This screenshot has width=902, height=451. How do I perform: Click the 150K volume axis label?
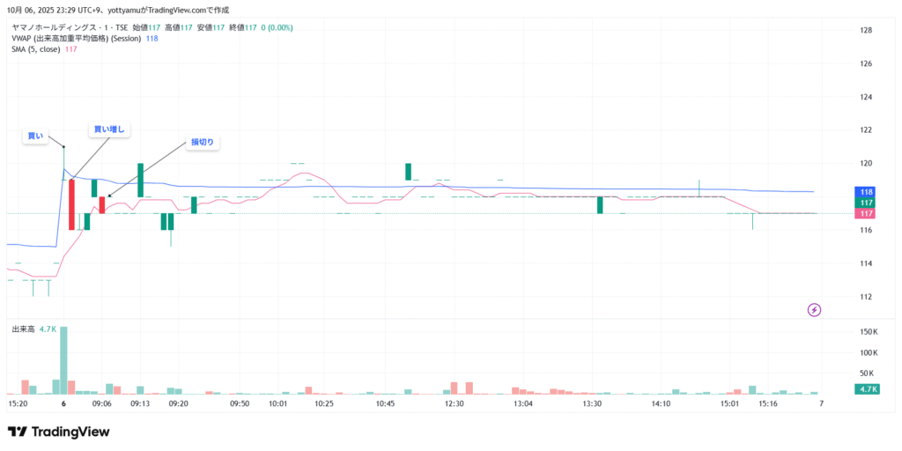click(868, 331)
